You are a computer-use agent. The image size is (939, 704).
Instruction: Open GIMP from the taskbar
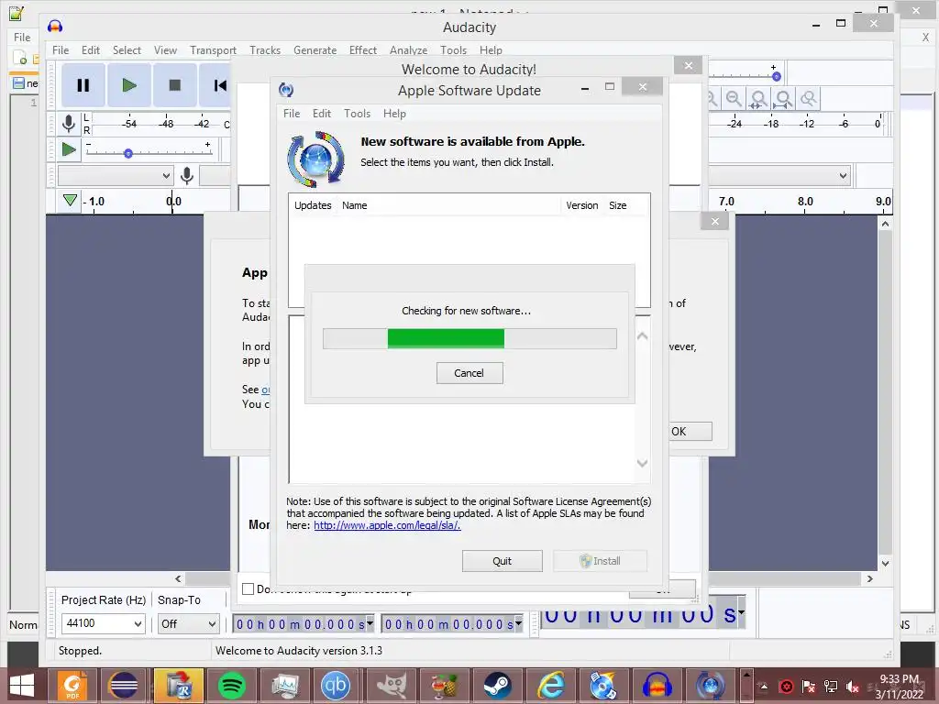coord(391,686)
